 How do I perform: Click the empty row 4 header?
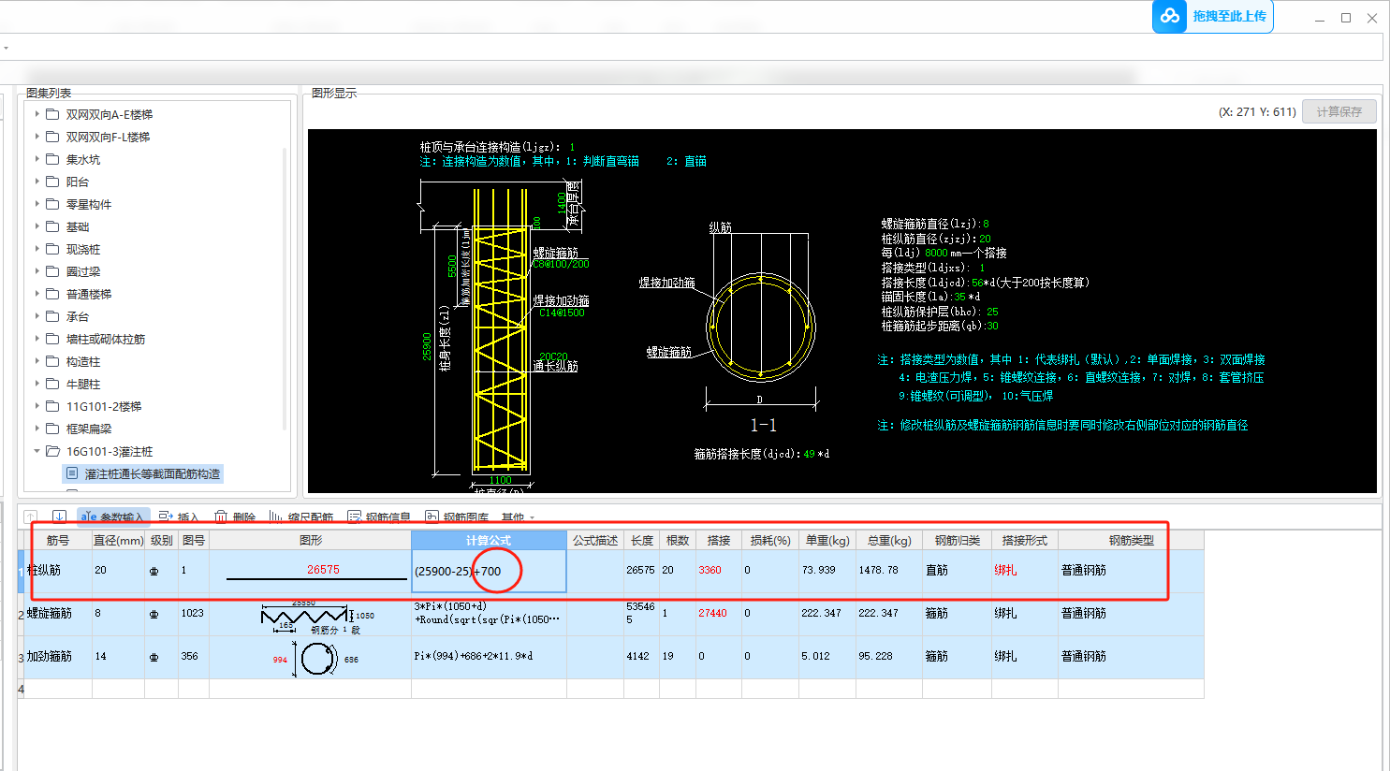(21, 690)
